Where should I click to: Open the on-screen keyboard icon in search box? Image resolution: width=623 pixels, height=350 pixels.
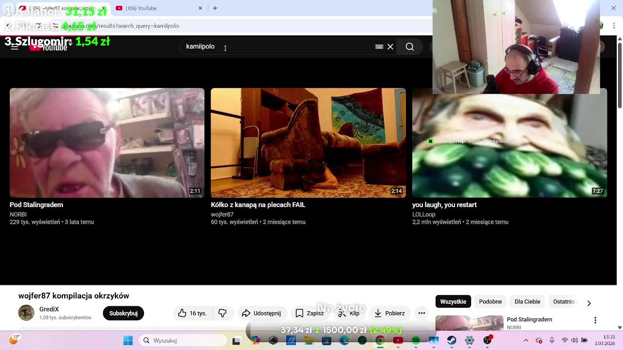click(379, 47)
